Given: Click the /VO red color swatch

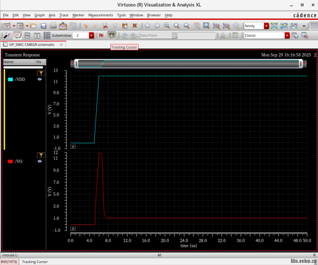Looking at the screenshot, I should 10,161.
